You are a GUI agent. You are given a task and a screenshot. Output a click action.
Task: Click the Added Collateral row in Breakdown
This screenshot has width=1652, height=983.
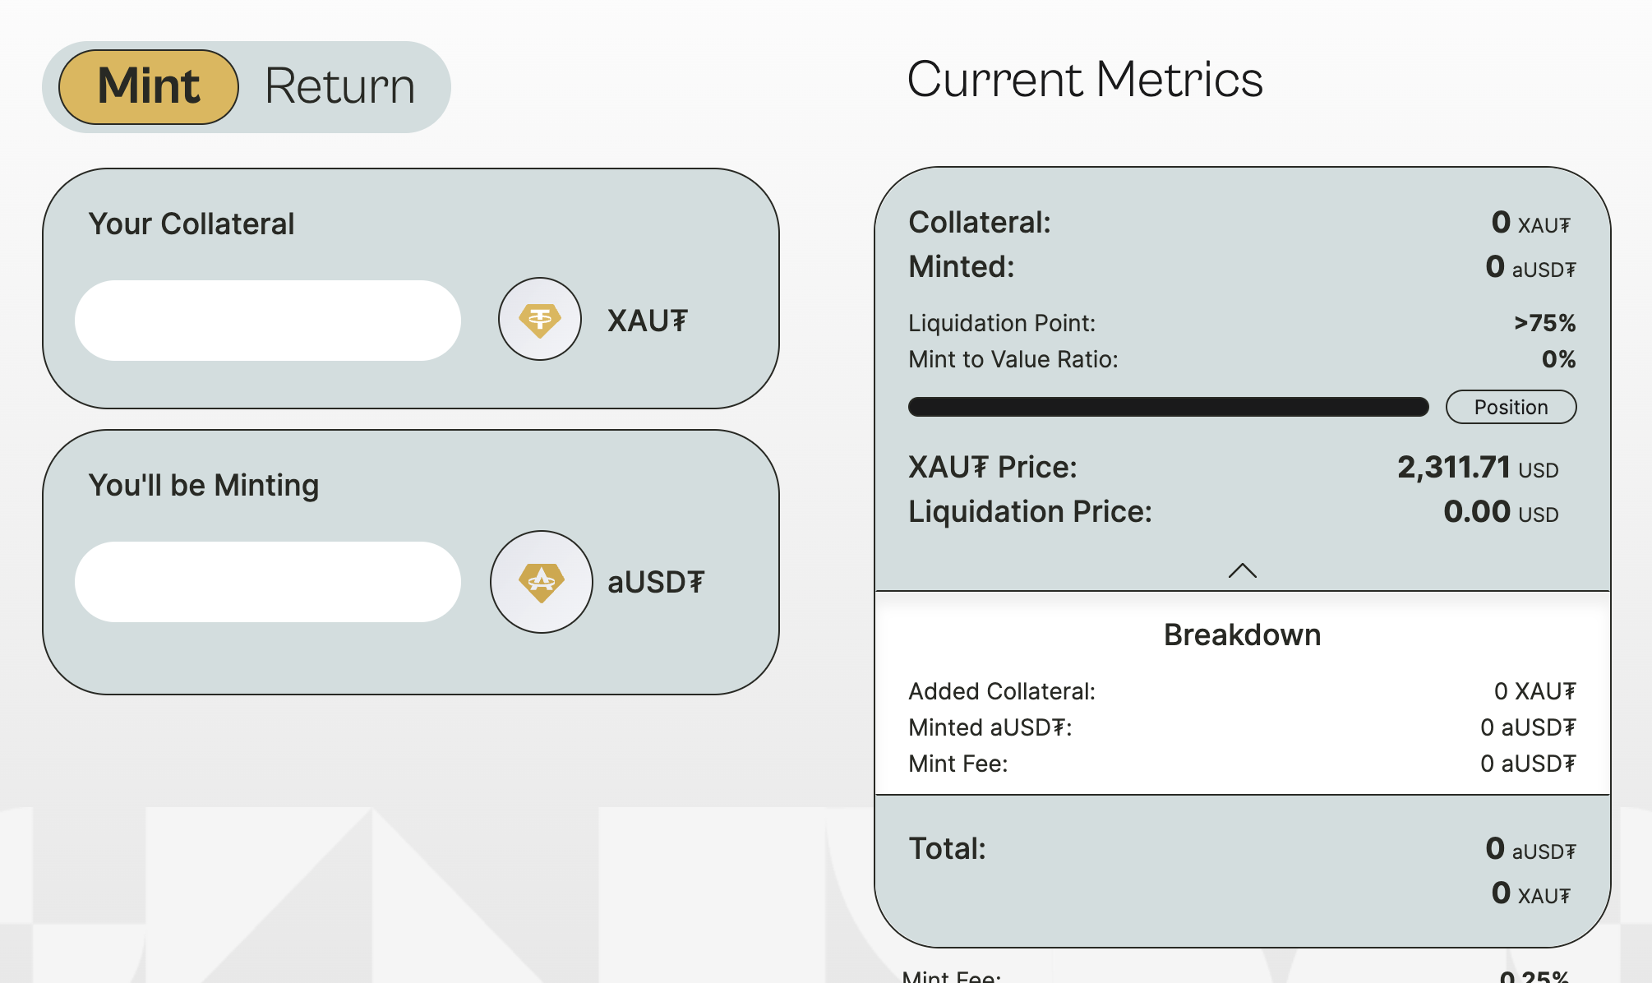point(1242,691)
